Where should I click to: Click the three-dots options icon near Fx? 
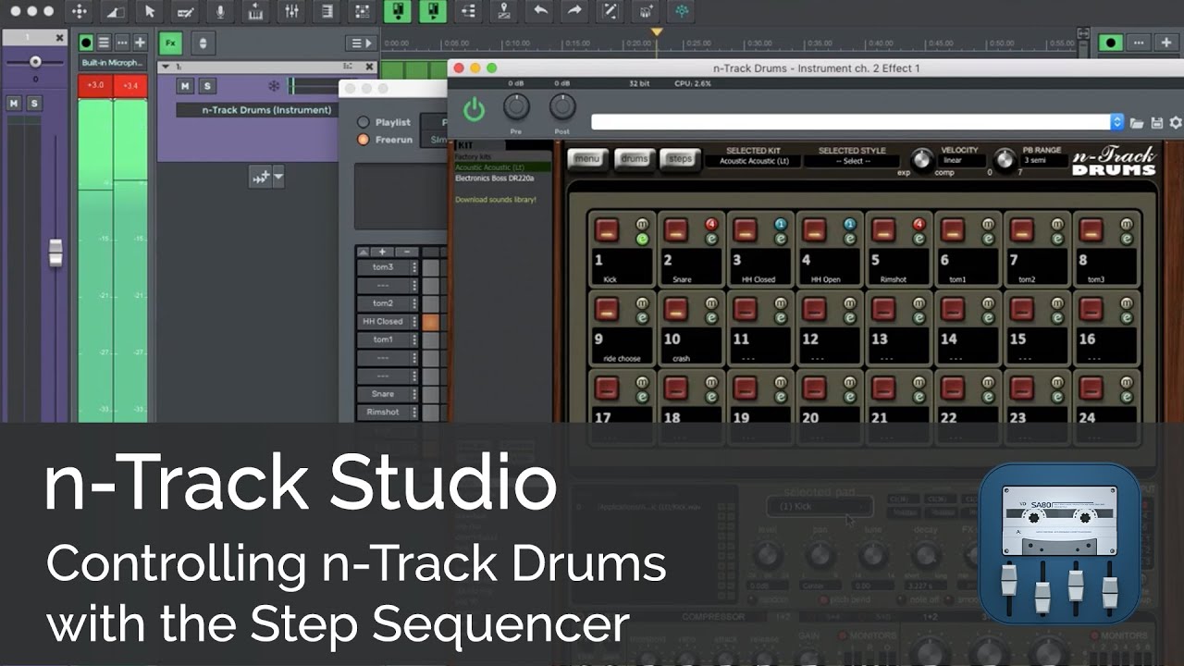click(x=122, y=43)
